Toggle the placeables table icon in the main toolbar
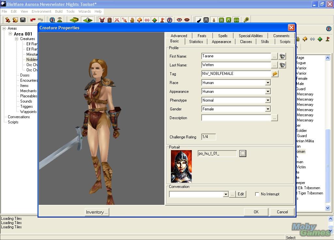Viewport: 334px width, 240px height. tap(140, 20)
